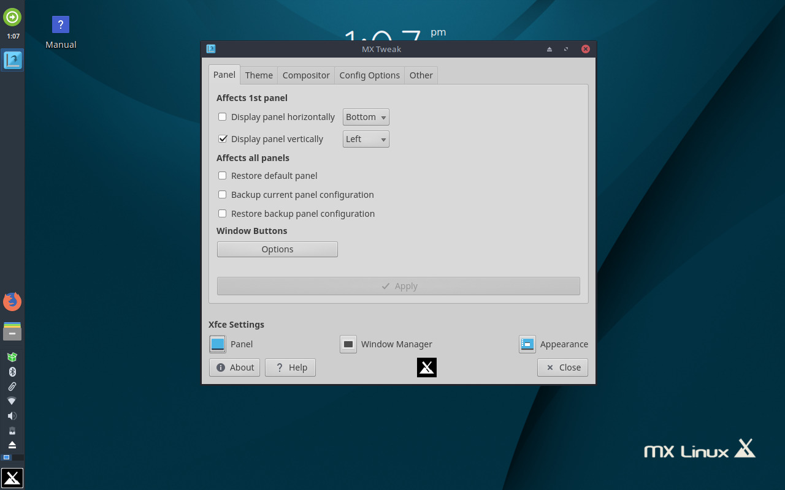Image resolution: width=785 pixels, height=490 pixels.
Task: Select the Config Options tab
Action: click(x=369, y=75)
